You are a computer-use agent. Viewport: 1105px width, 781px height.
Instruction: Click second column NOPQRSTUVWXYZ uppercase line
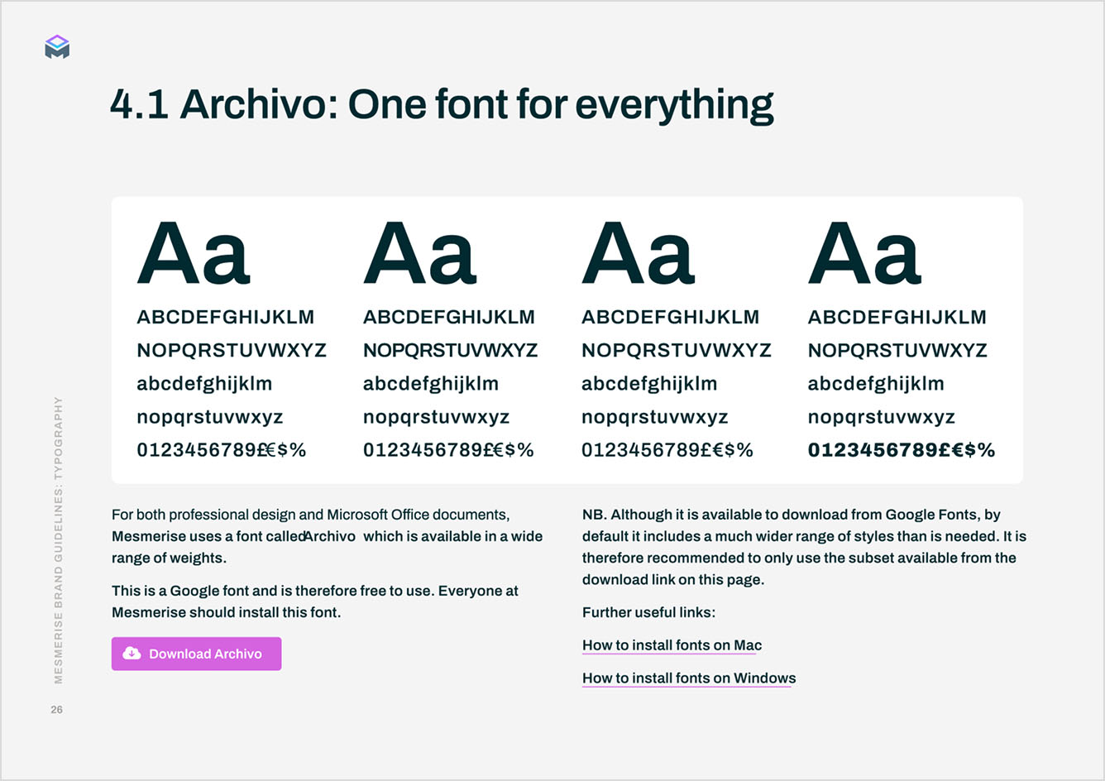coord(451,350)
